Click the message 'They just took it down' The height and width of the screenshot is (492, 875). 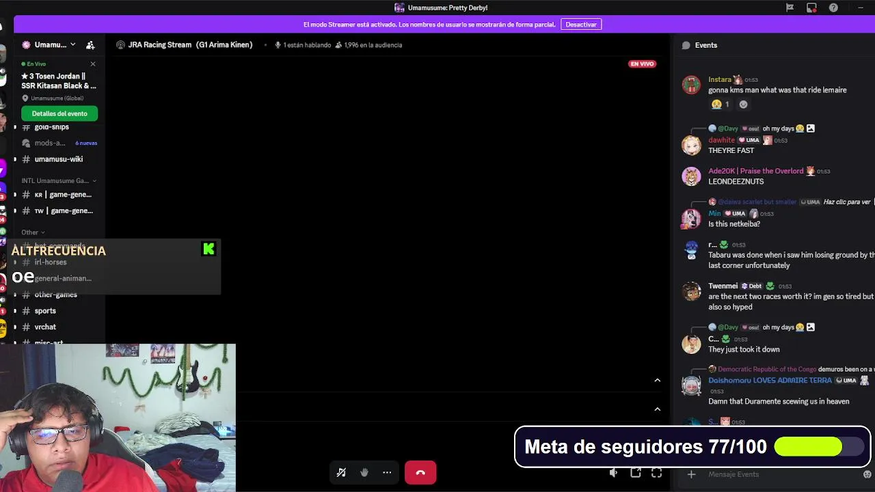coord(744,350)
